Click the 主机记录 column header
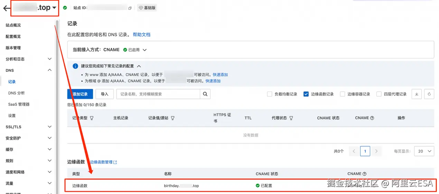The image size is (439, 194). (x=121, y=118)
